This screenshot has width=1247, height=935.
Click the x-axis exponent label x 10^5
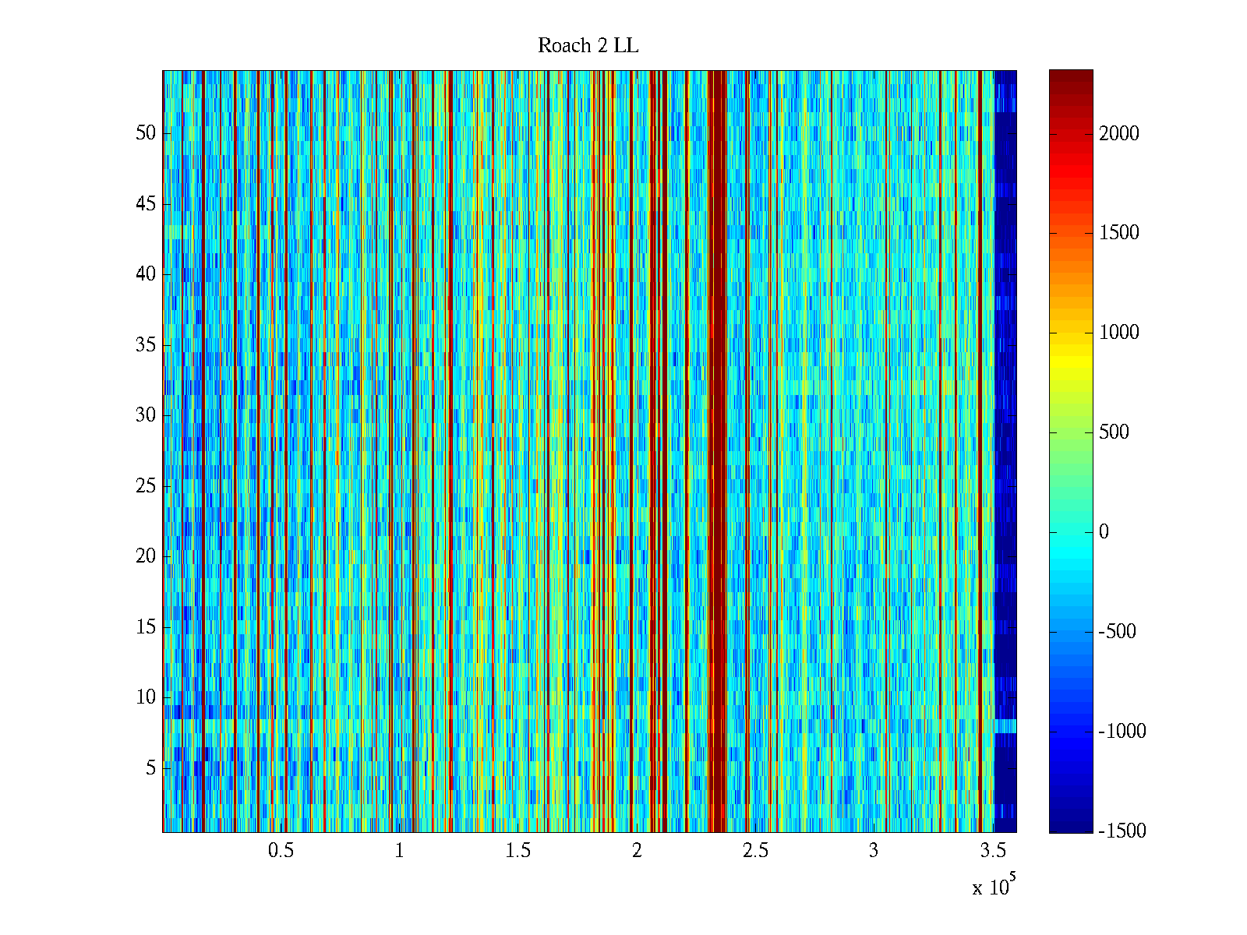[994, 886]
